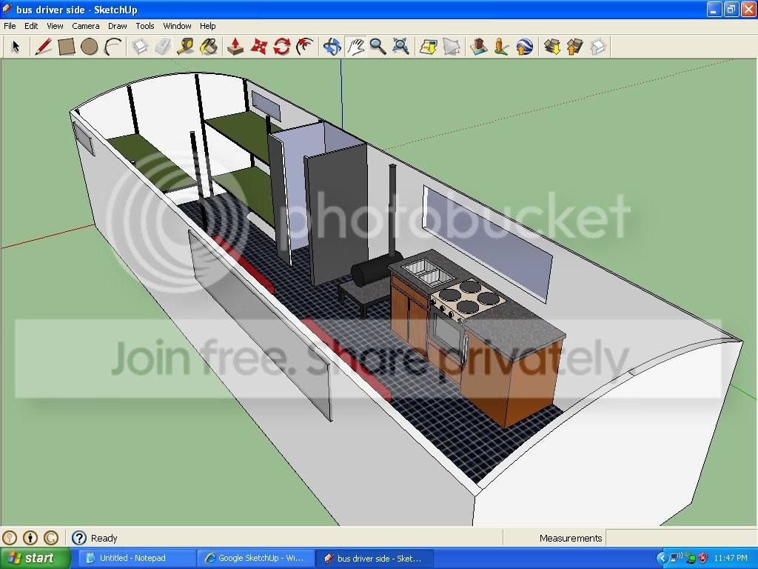Viewport: 758px width, 569px height.
Task: Open the Draw menu
Action: tap(118, 26)
